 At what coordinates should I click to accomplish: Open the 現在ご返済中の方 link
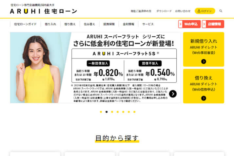[141, 11]
